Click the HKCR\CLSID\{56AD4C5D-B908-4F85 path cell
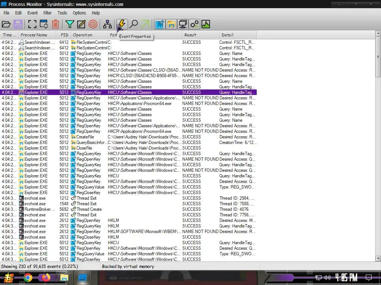Image resolution: width=381 pixels, height=285 pixels. (x=144, y=76)
